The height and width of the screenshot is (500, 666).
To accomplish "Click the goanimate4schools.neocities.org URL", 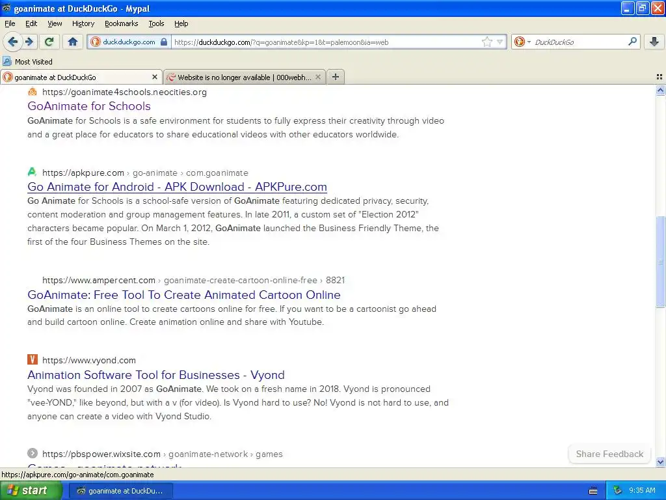I will [124, 92].
